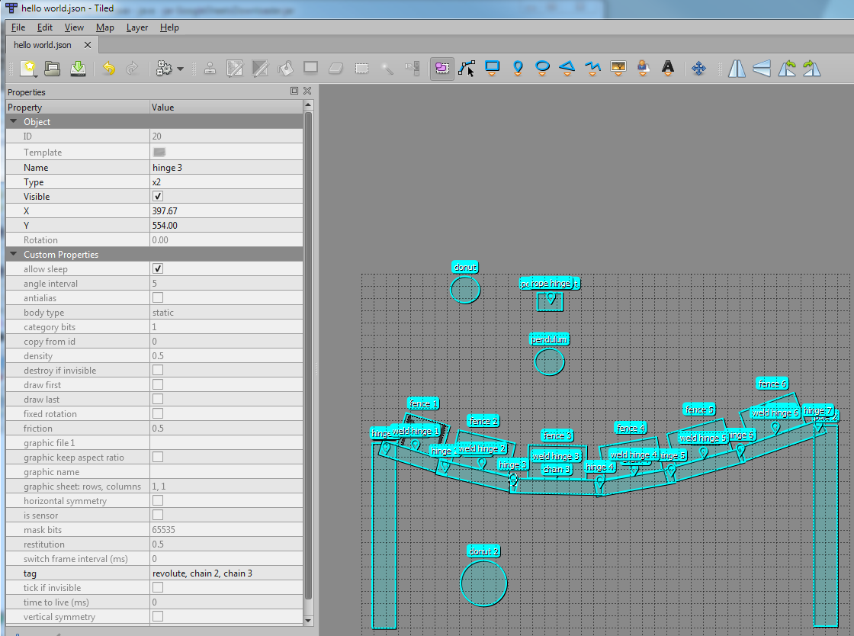Choose the Insert Rectangle tool

[493, 68]
